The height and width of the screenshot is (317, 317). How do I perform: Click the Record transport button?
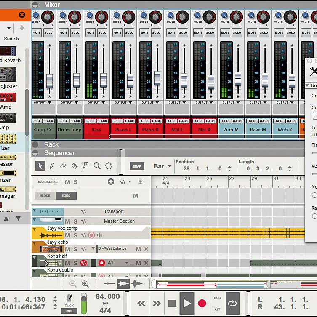pos(202,303)
